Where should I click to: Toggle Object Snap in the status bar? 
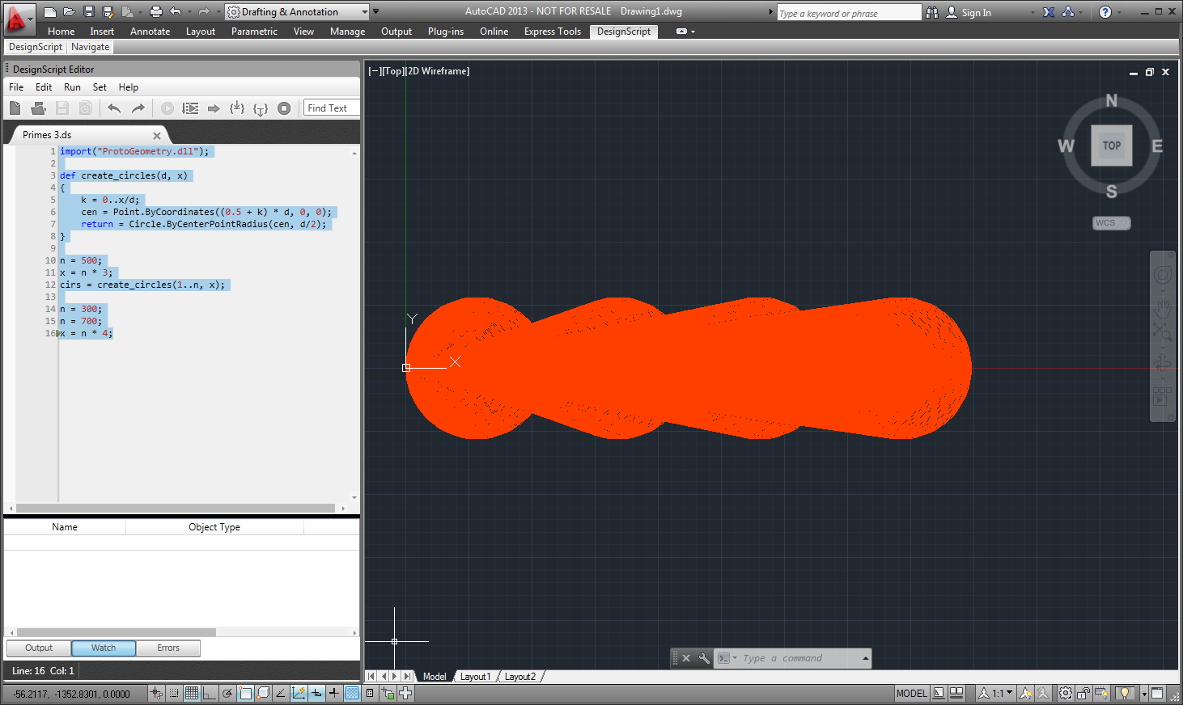[x=245, y=693]
